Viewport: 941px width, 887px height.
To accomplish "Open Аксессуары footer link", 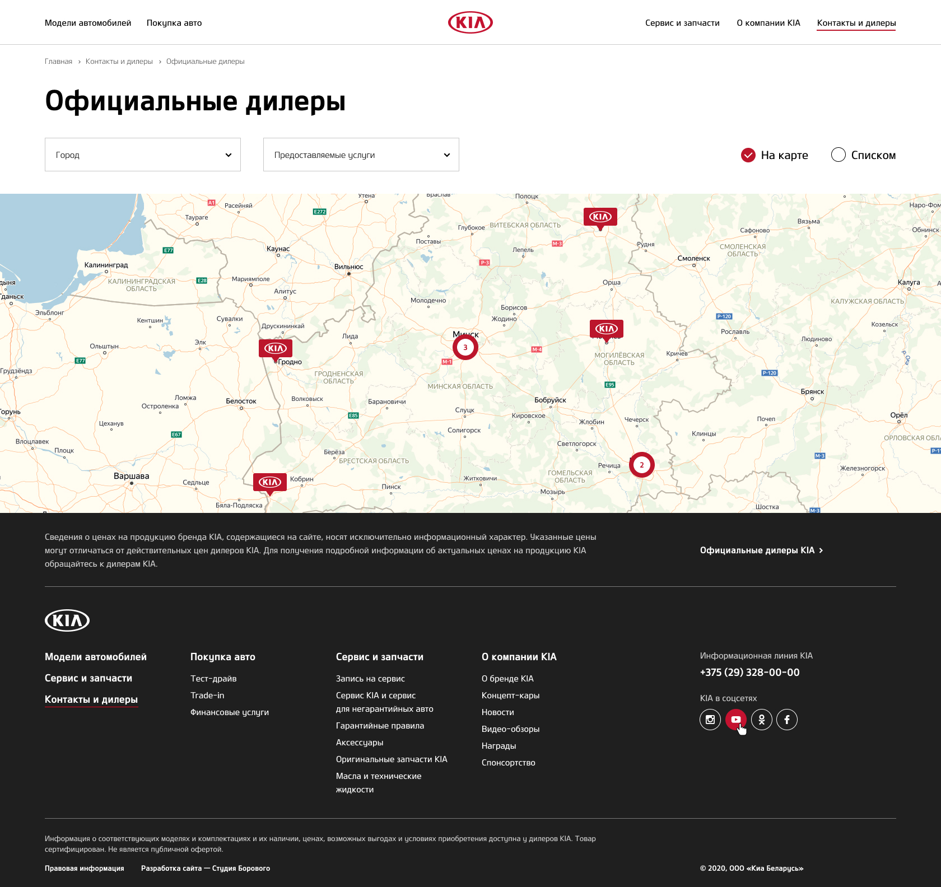I will pos(360,743).
